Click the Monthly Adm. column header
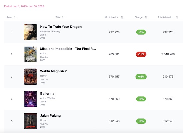The height and width of the screenshot is (133, 183). click(x=112, y=17)
